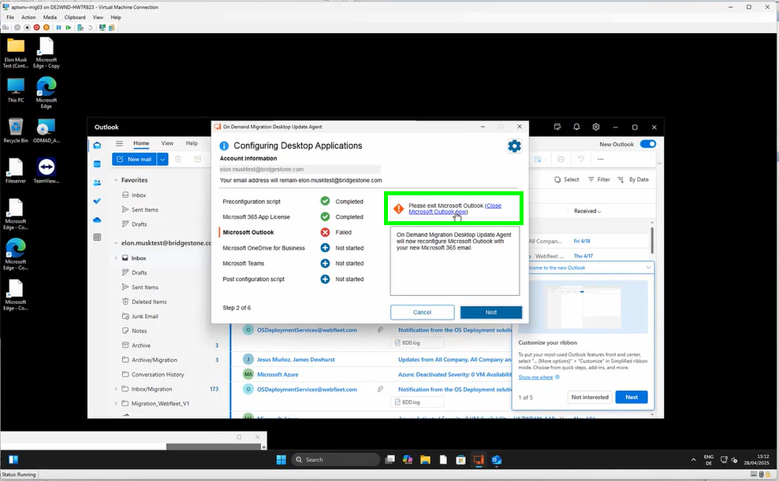Image resolution: width=779 pixels, height=481 pixels.
Task: Collapse the elon.musktest account folder list
Action: pos(116,243)
